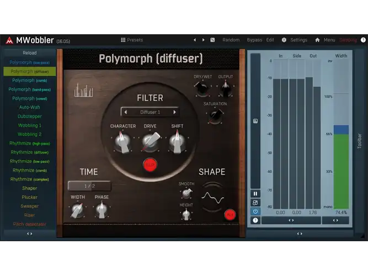368x276 pixels.
Task: Go to next preset arrow
Action: click(x=203, y=40)
